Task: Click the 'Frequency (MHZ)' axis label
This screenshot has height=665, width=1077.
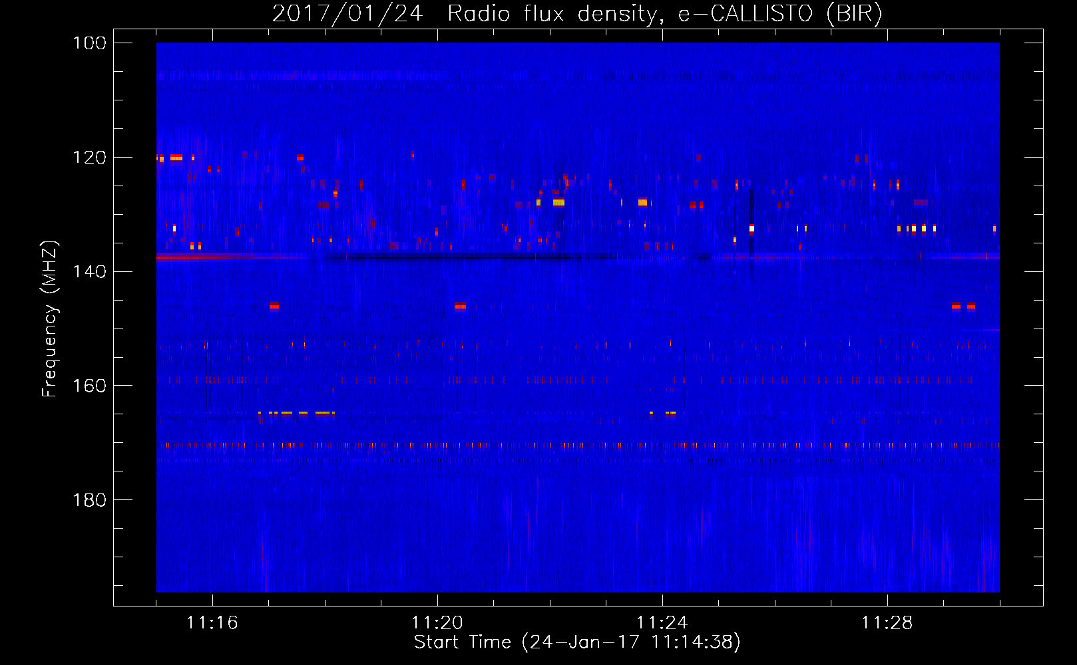Action: pos(49,319)
